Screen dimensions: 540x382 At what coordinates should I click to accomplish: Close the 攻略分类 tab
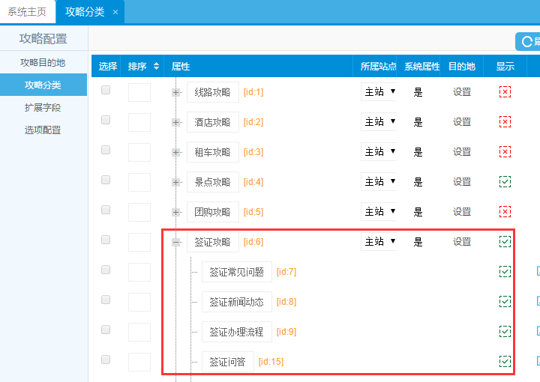115,12
